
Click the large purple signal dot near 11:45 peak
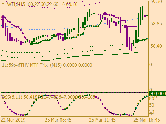pos(105,14)
